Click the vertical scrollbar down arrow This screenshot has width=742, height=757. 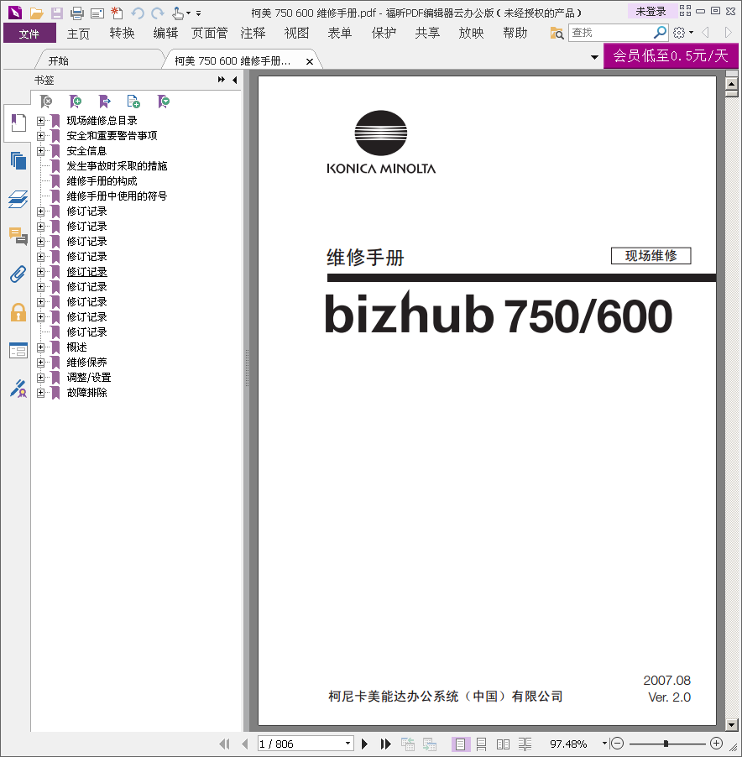pos(731,724)
